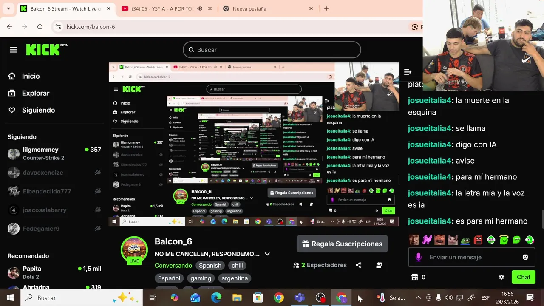Open the Windows Start menu
Screen dimensions: 544x306
coord(10,298)
